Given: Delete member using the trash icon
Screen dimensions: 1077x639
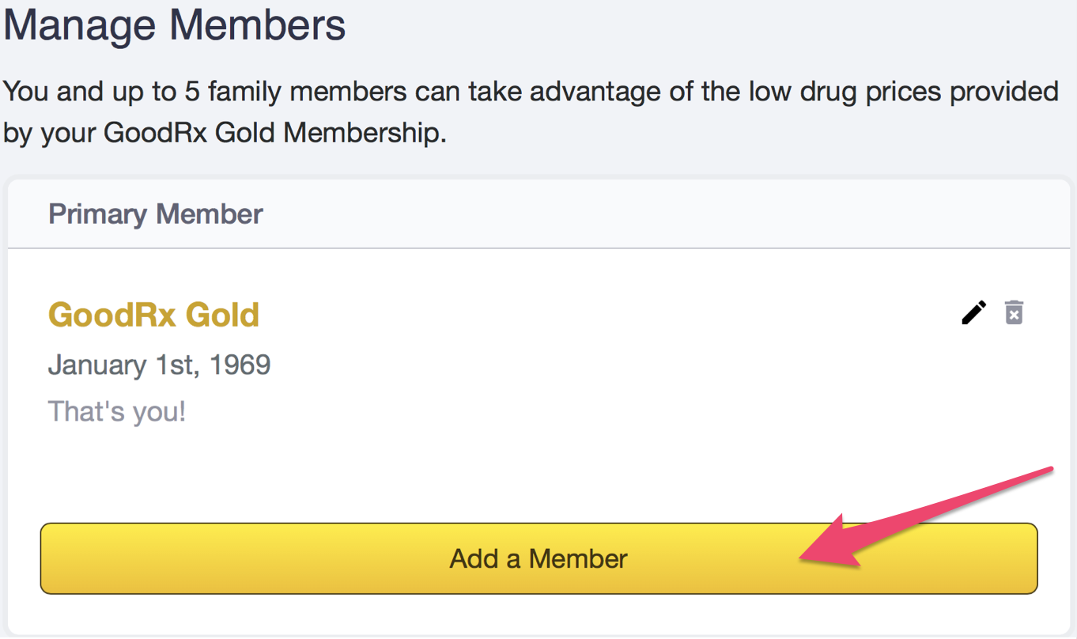Looking at the screenshot, I should pyautogui.click(x=1014, y=312).
